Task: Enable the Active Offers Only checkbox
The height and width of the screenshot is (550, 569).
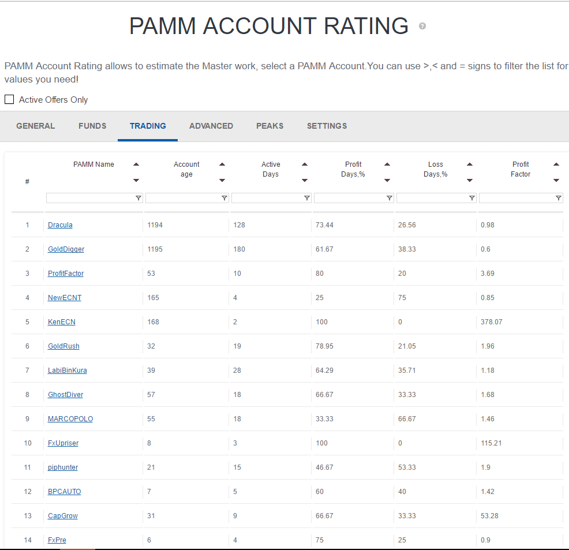Action: pyautogui.click(x=9, y=99)
